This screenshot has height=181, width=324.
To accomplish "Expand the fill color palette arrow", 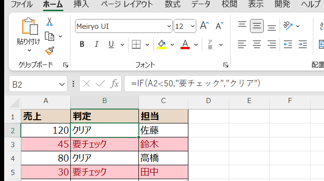I will tap(172, 45).
